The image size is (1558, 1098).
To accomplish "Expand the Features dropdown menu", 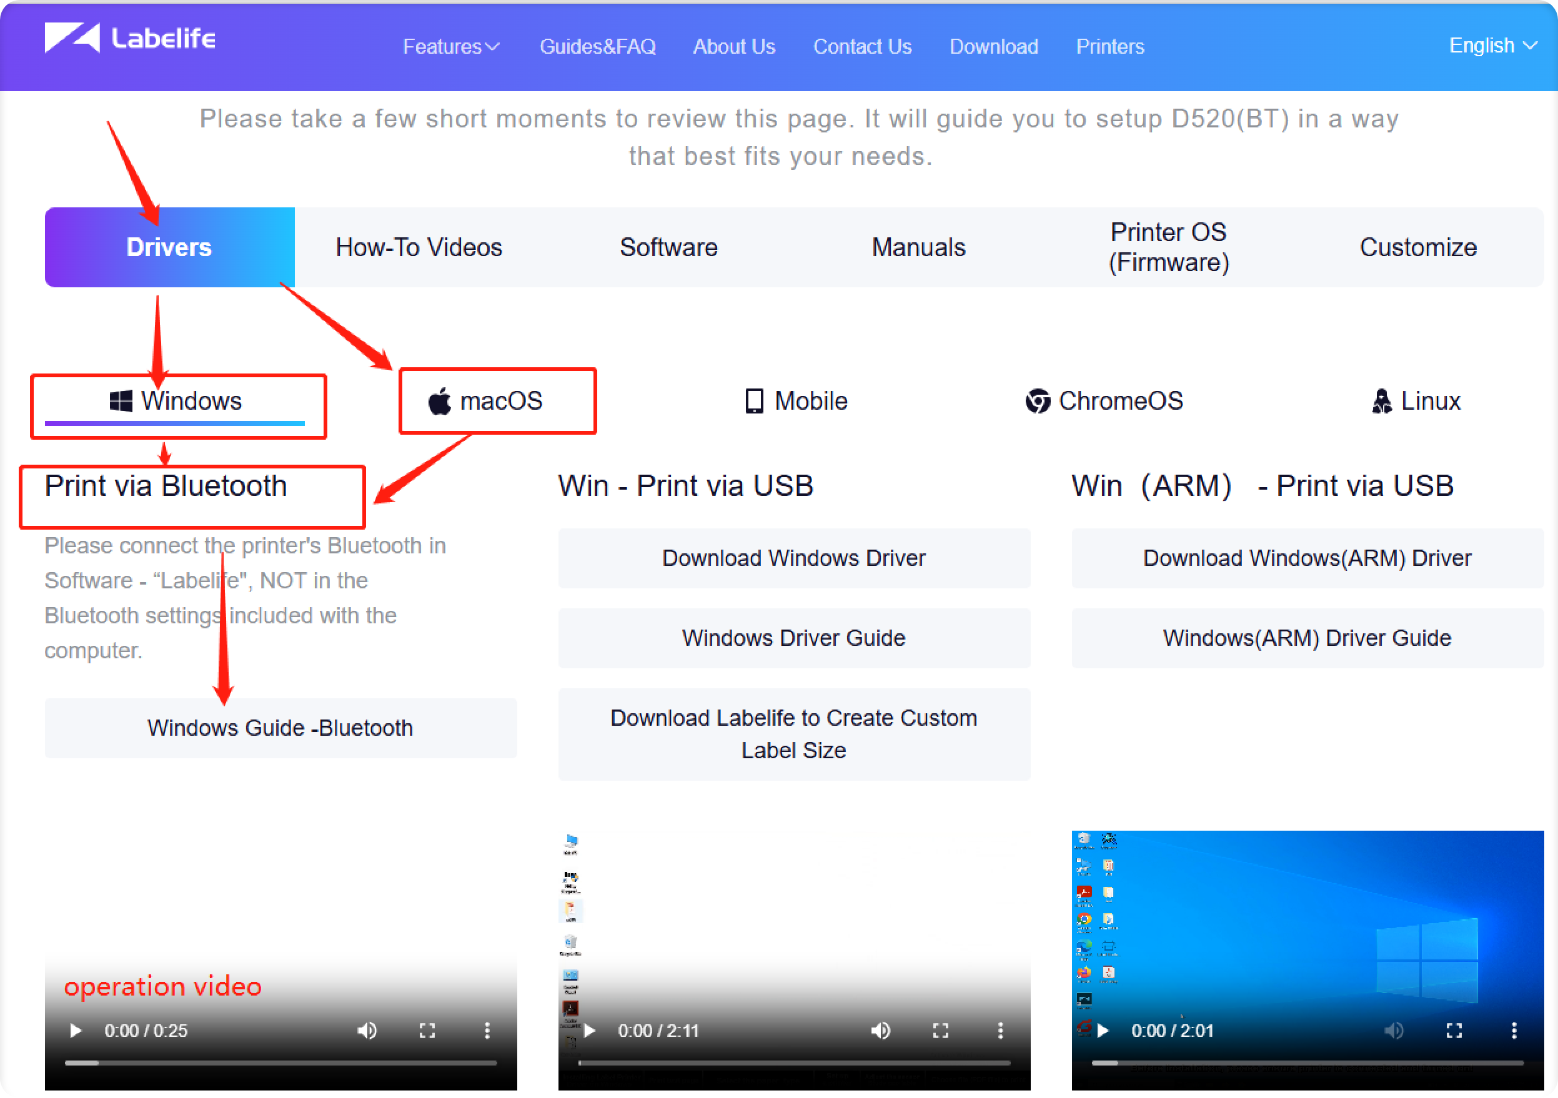I will click(x=451, y=47).
